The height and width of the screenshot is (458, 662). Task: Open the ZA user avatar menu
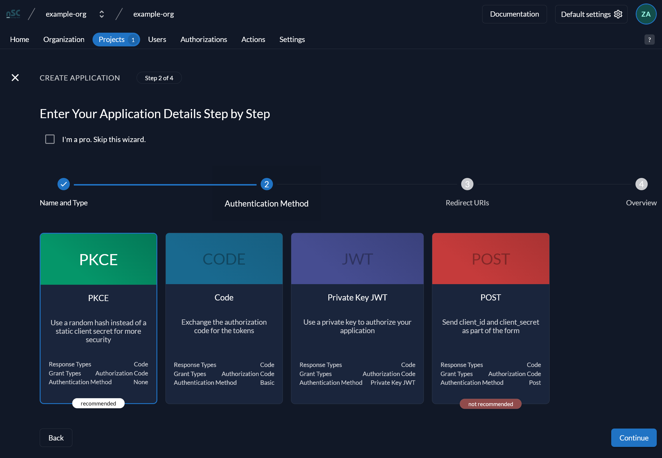[646, 14]
